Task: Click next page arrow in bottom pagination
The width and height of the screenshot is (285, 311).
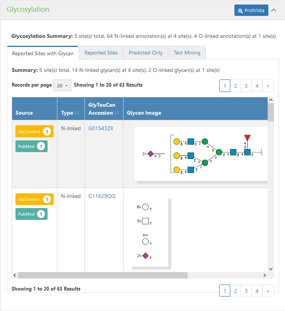Action: [x=268, y=291]
